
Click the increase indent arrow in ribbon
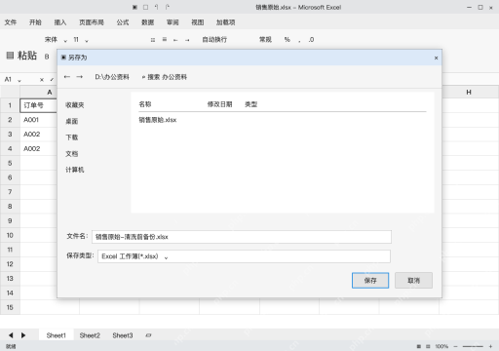187,40
